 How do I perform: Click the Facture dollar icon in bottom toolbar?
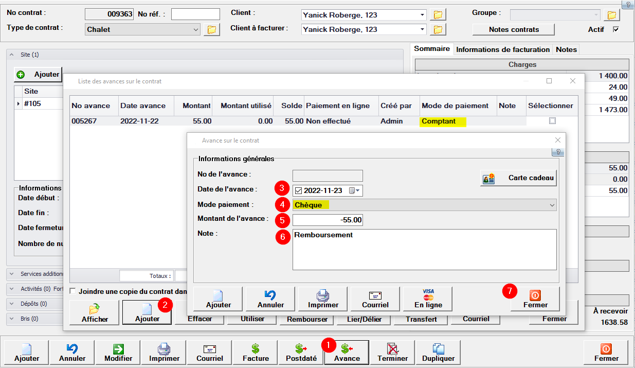tap(256, 353)
